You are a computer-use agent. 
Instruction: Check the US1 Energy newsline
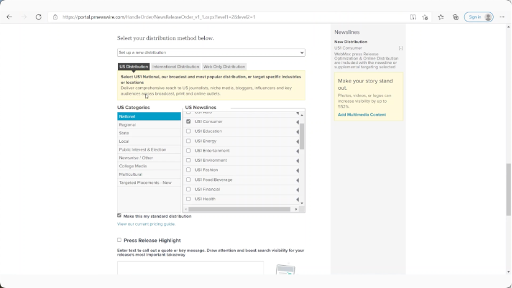click(188, 141)
